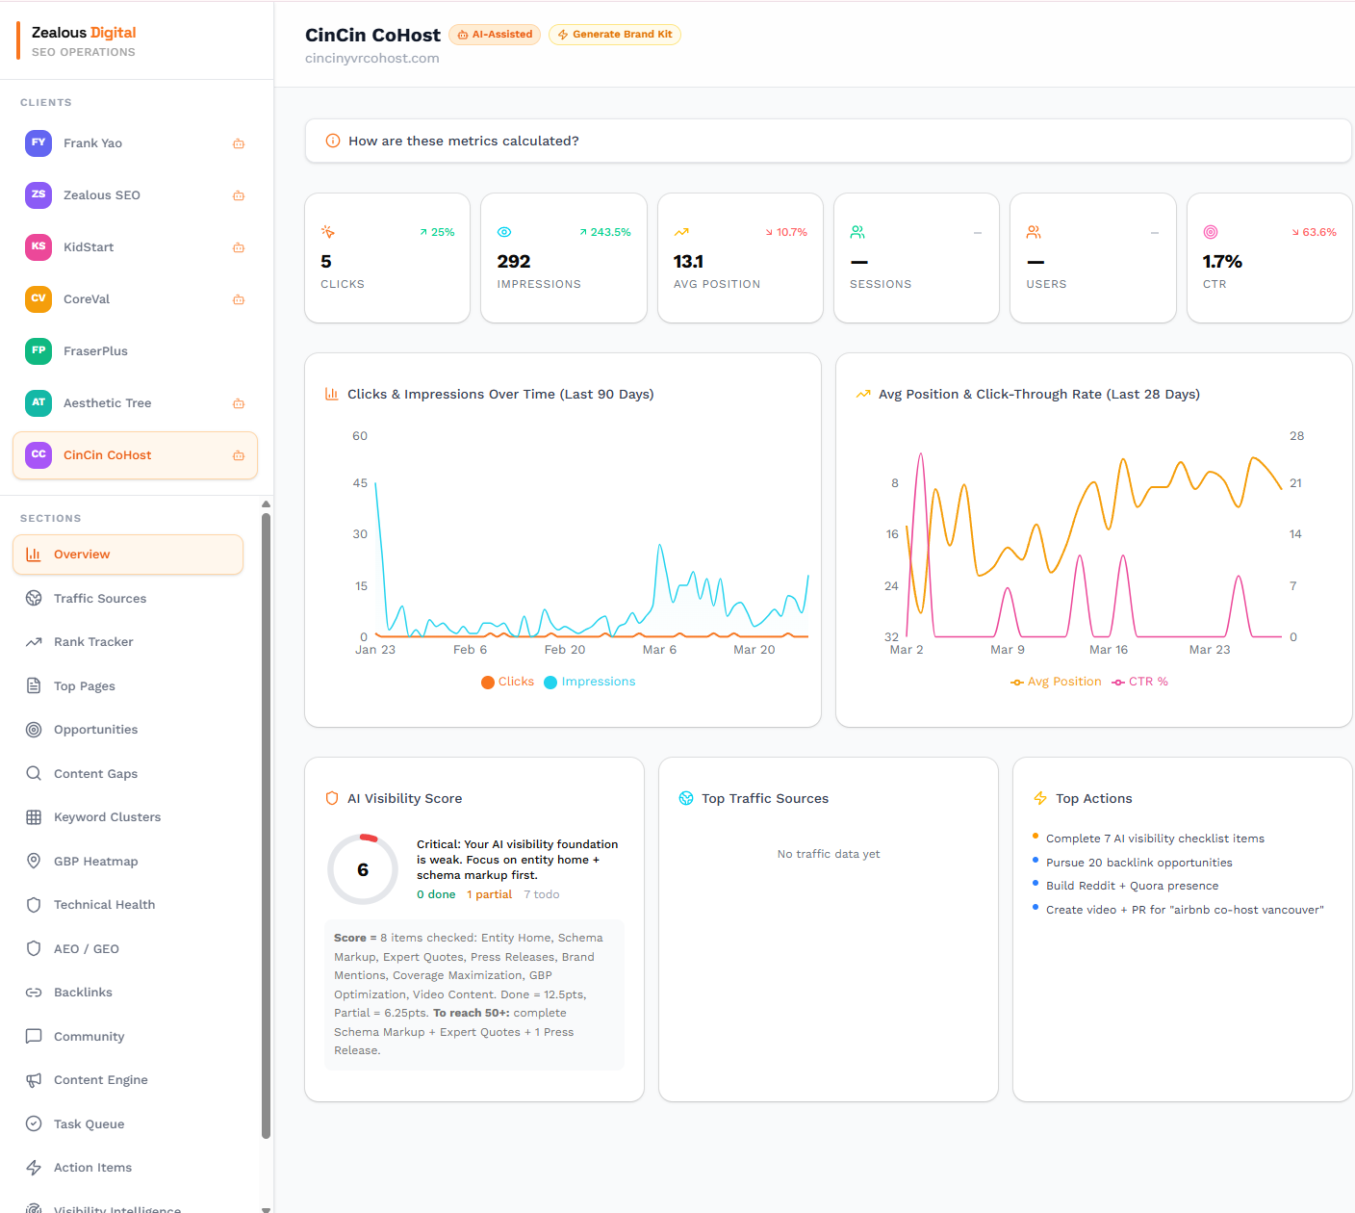Click the AI robot icon next to Frank Yao

[x=238, y=142]
